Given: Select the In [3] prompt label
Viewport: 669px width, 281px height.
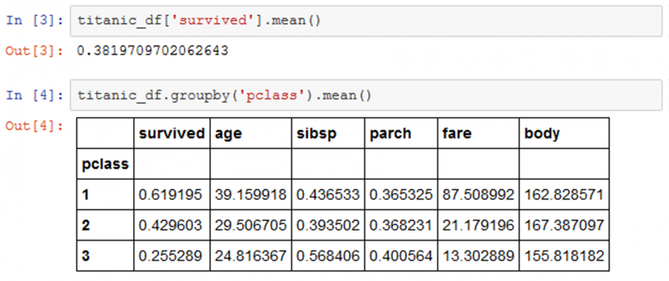Looking at the screenshot, I should [x=34, y=21].
